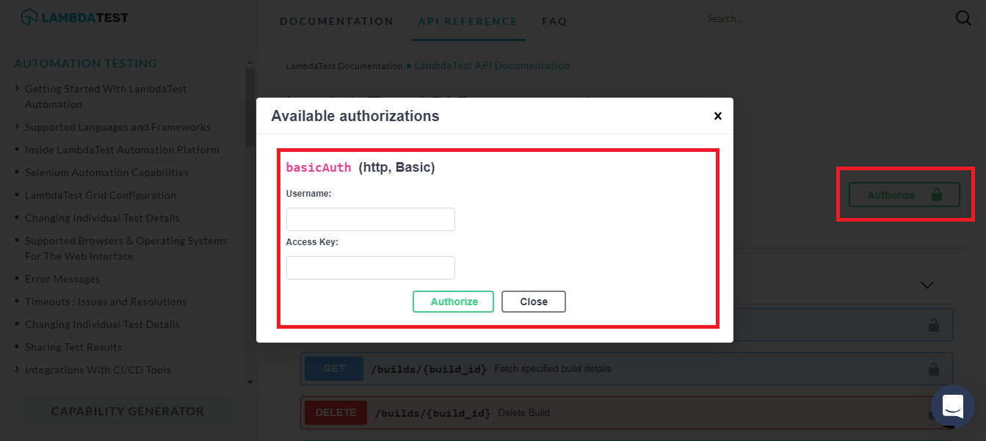Expand Supported Languages and Frameworks

pos(117,126)
